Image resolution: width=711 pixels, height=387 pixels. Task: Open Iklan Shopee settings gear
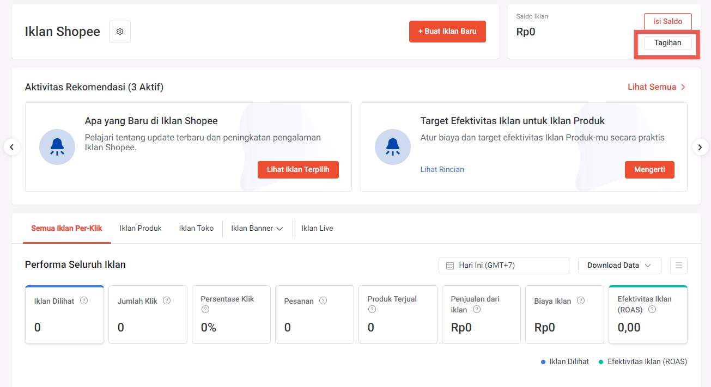tap(120, 32)
